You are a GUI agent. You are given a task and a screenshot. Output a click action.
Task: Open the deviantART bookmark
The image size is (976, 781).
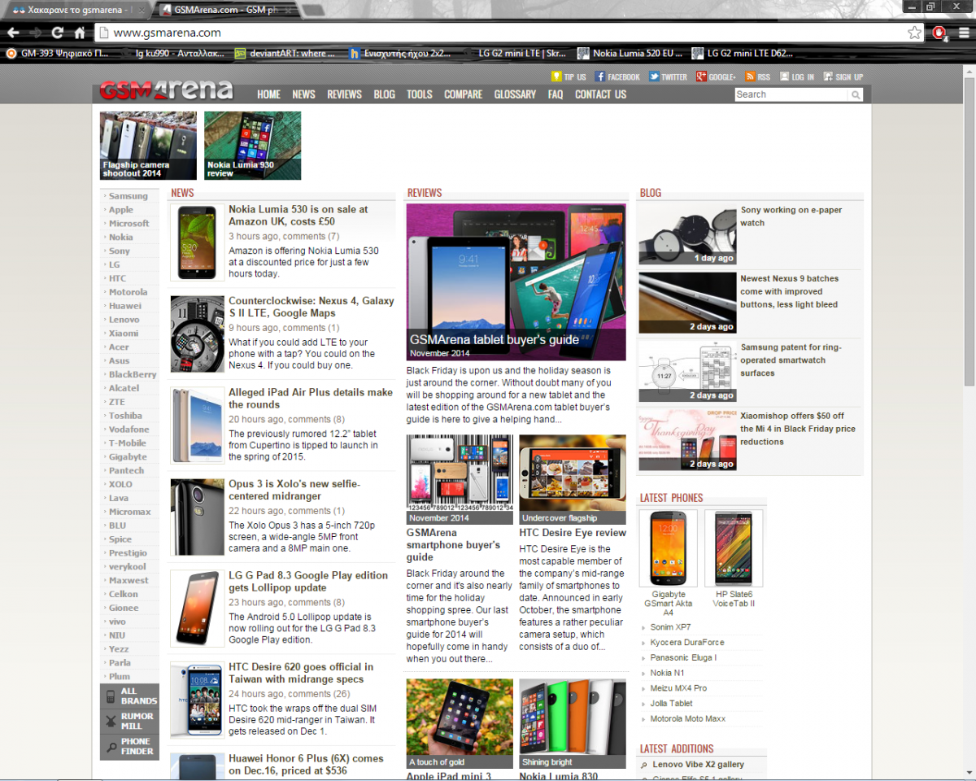pos(285,53)
